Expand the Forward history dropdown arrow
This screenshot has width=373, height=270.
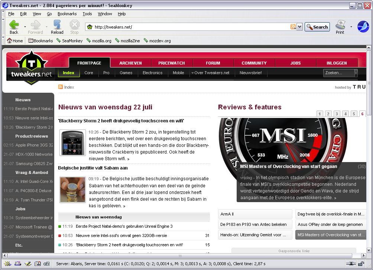click(x=46, y=27)
